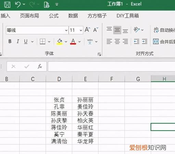Confirm entry with the checkmark in formula bar
175x154 pixels.
tap(27, 66)
